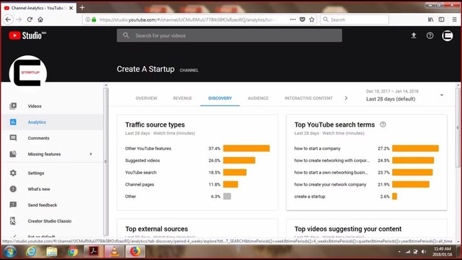
Task: Open the Interactive Content tab
Action: [x=308, y=98]
